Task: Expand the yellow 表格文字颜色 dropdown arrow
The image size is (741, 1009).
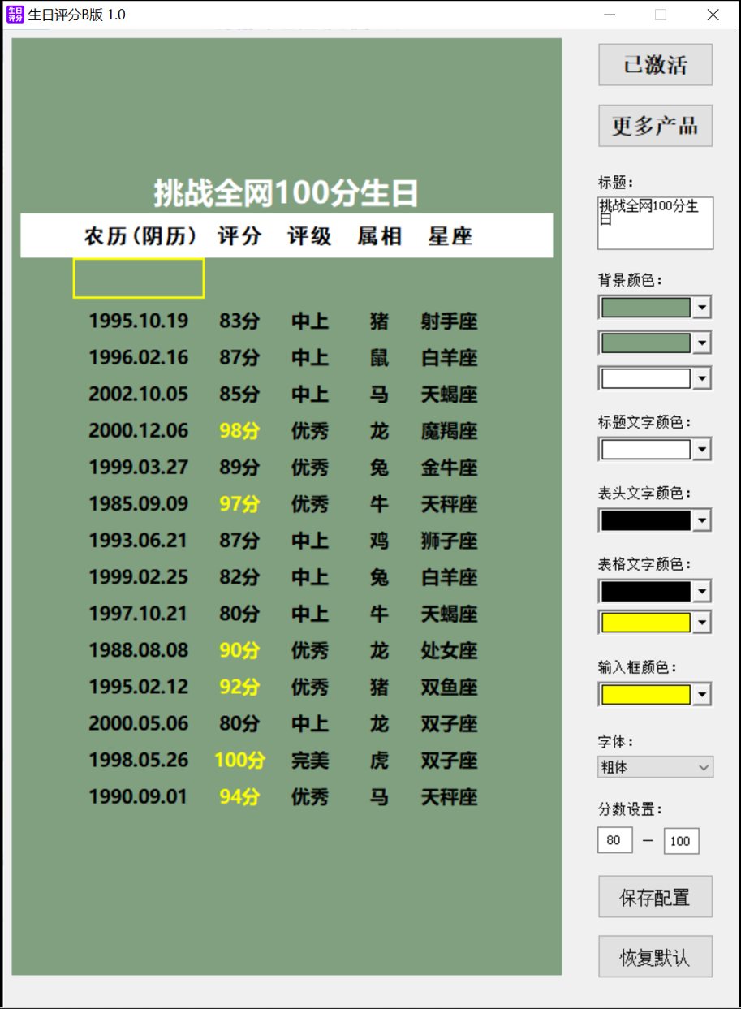Action: (702, 623)
